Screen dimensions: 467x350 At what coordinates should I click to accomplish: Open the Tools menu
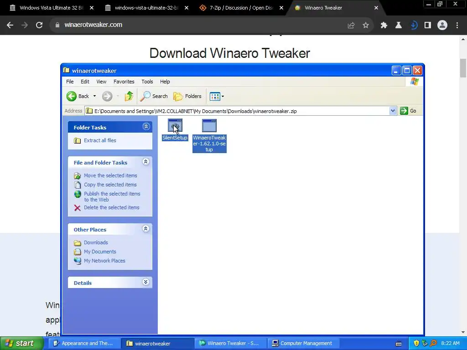coord(147,82)
